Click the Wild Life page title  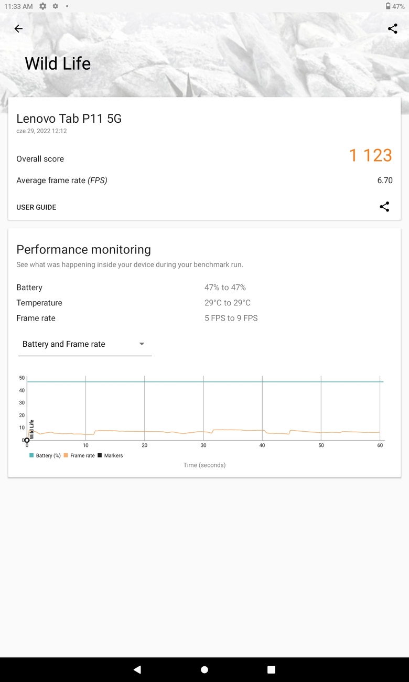[58, 63]
